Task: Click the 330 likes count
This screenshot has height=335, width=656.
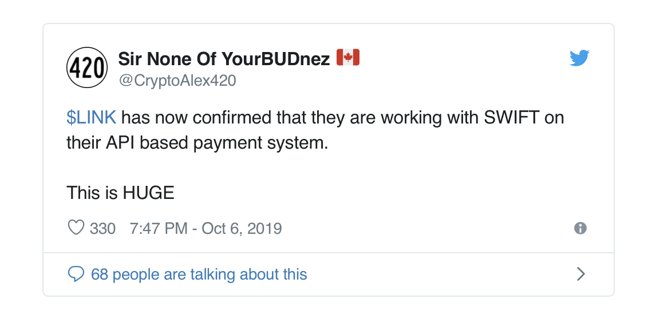Action: pos(102,229)
